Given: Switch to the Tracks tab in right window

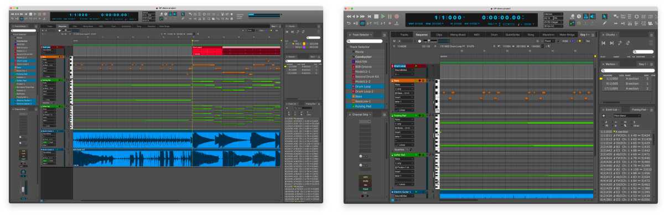Looking at the screenshot, I should 404,35.
